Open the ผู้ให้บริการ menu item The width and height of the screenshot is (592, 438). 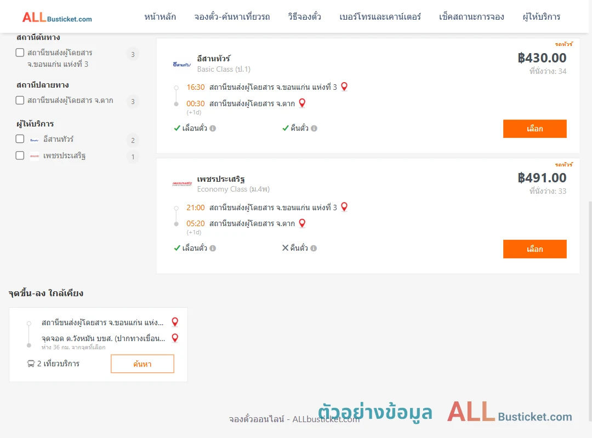pos(541,17)
